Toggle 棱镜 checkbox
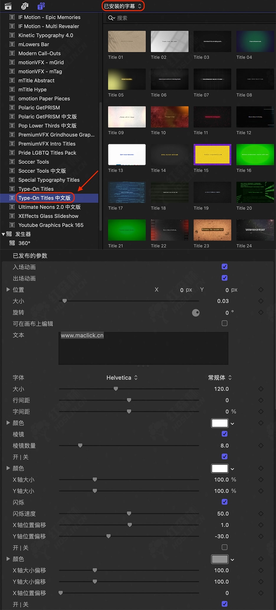This screenshot has width=276, height=610. pyautogui.click(x=224, y=434)
